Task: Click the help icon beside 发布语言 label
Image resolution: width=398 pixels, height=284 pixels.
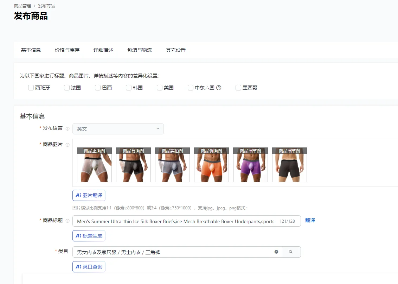Action: coord(68,128)
